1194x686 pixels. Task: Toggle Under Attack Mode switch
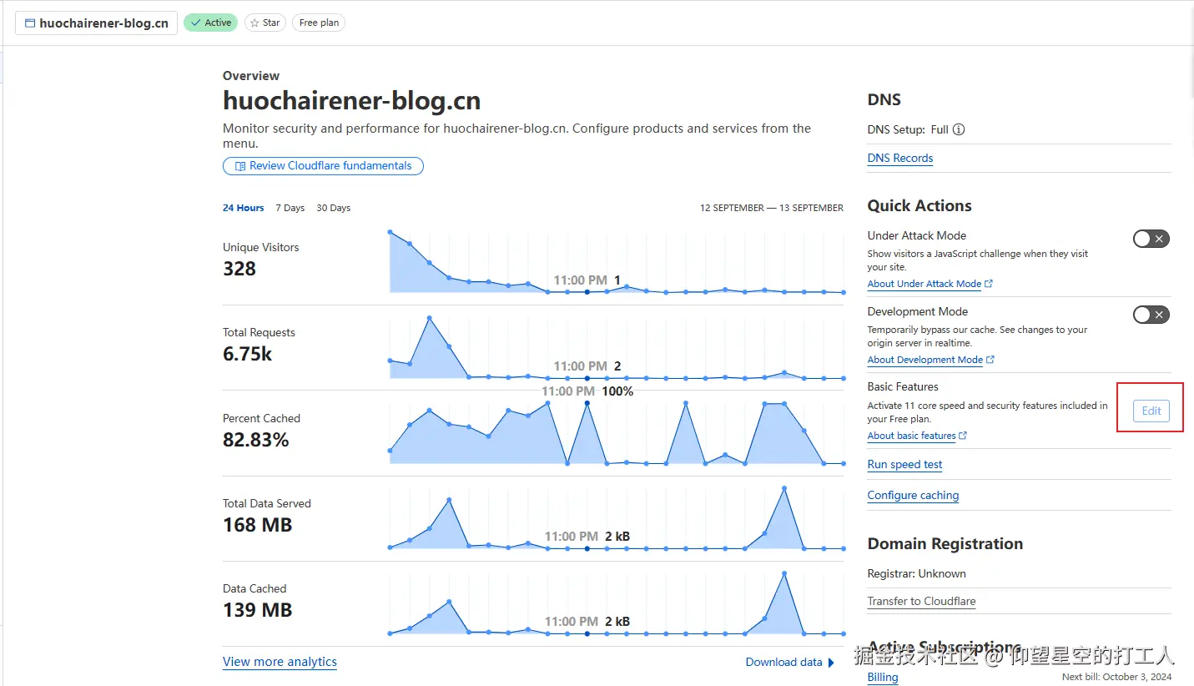(x=1151, y=239)
